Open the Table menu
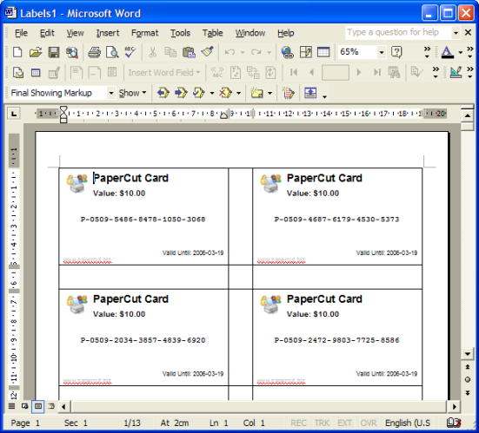Viewport: 479px width, 433px height. click(213, 33)
